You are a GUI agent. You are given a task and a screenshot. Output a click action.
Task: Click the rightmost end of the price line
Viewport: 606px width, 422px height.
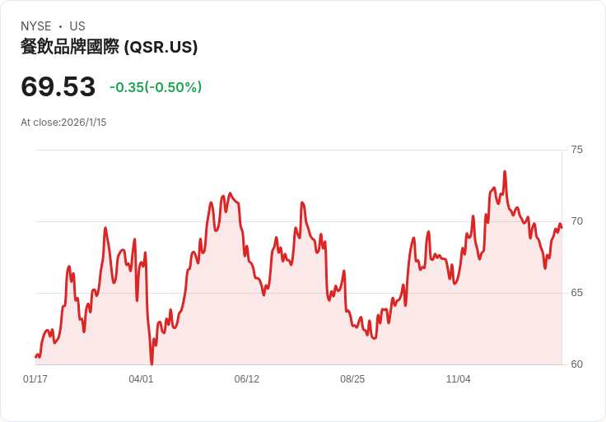pyautogui.click(x=562, y=226)
